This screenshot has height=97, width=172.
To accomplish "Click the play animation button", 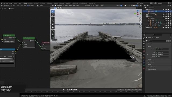I will [x=73, y=90].
